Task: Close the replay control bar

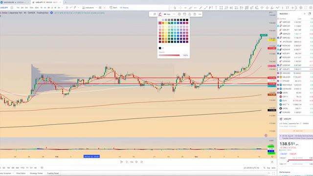Action: pos(272,162)
